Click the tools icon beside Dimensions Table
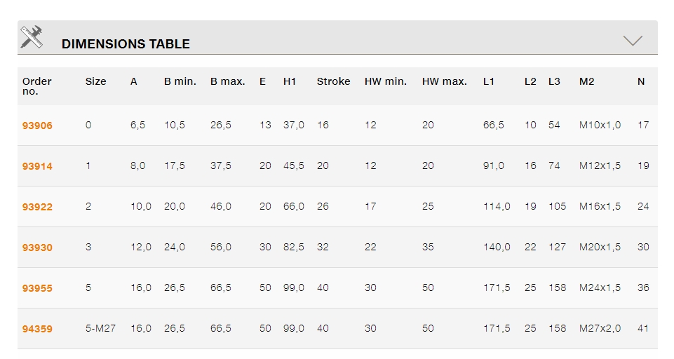The image size is (674, 359). 32,37
